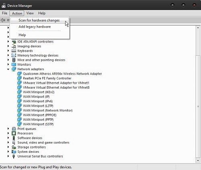Click the Universal Serial Bus controllers icon

14,156
